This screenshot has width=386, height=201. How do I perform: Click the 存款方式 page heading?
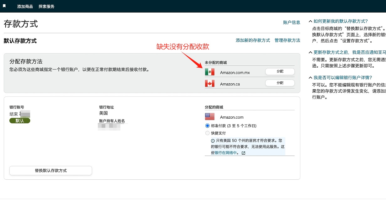pos(21,24)
